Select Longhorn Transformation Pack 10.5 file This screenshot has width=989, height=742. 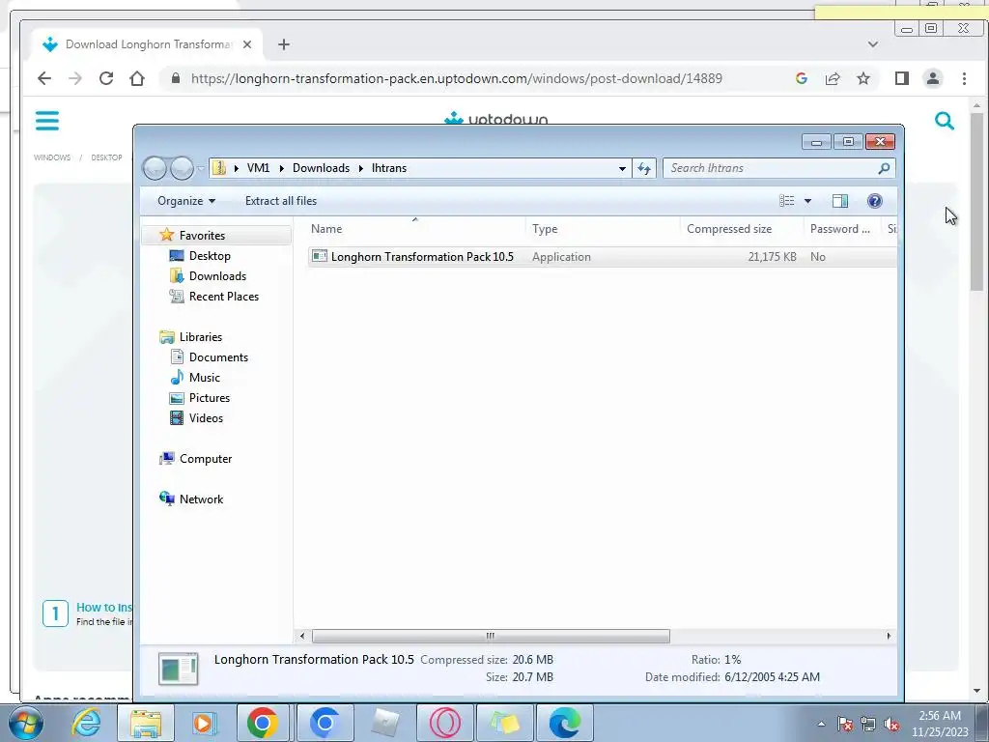(x=422, y=257)
